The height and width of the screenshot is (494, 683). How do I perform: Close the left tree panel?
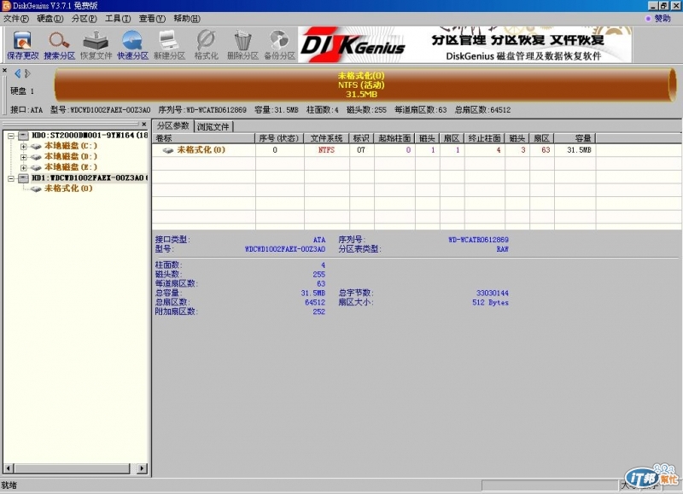click(x=144, y=124)
